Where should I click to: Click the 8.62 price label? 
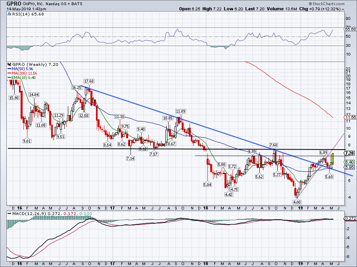pyautogui.click(x=122, y=144)
